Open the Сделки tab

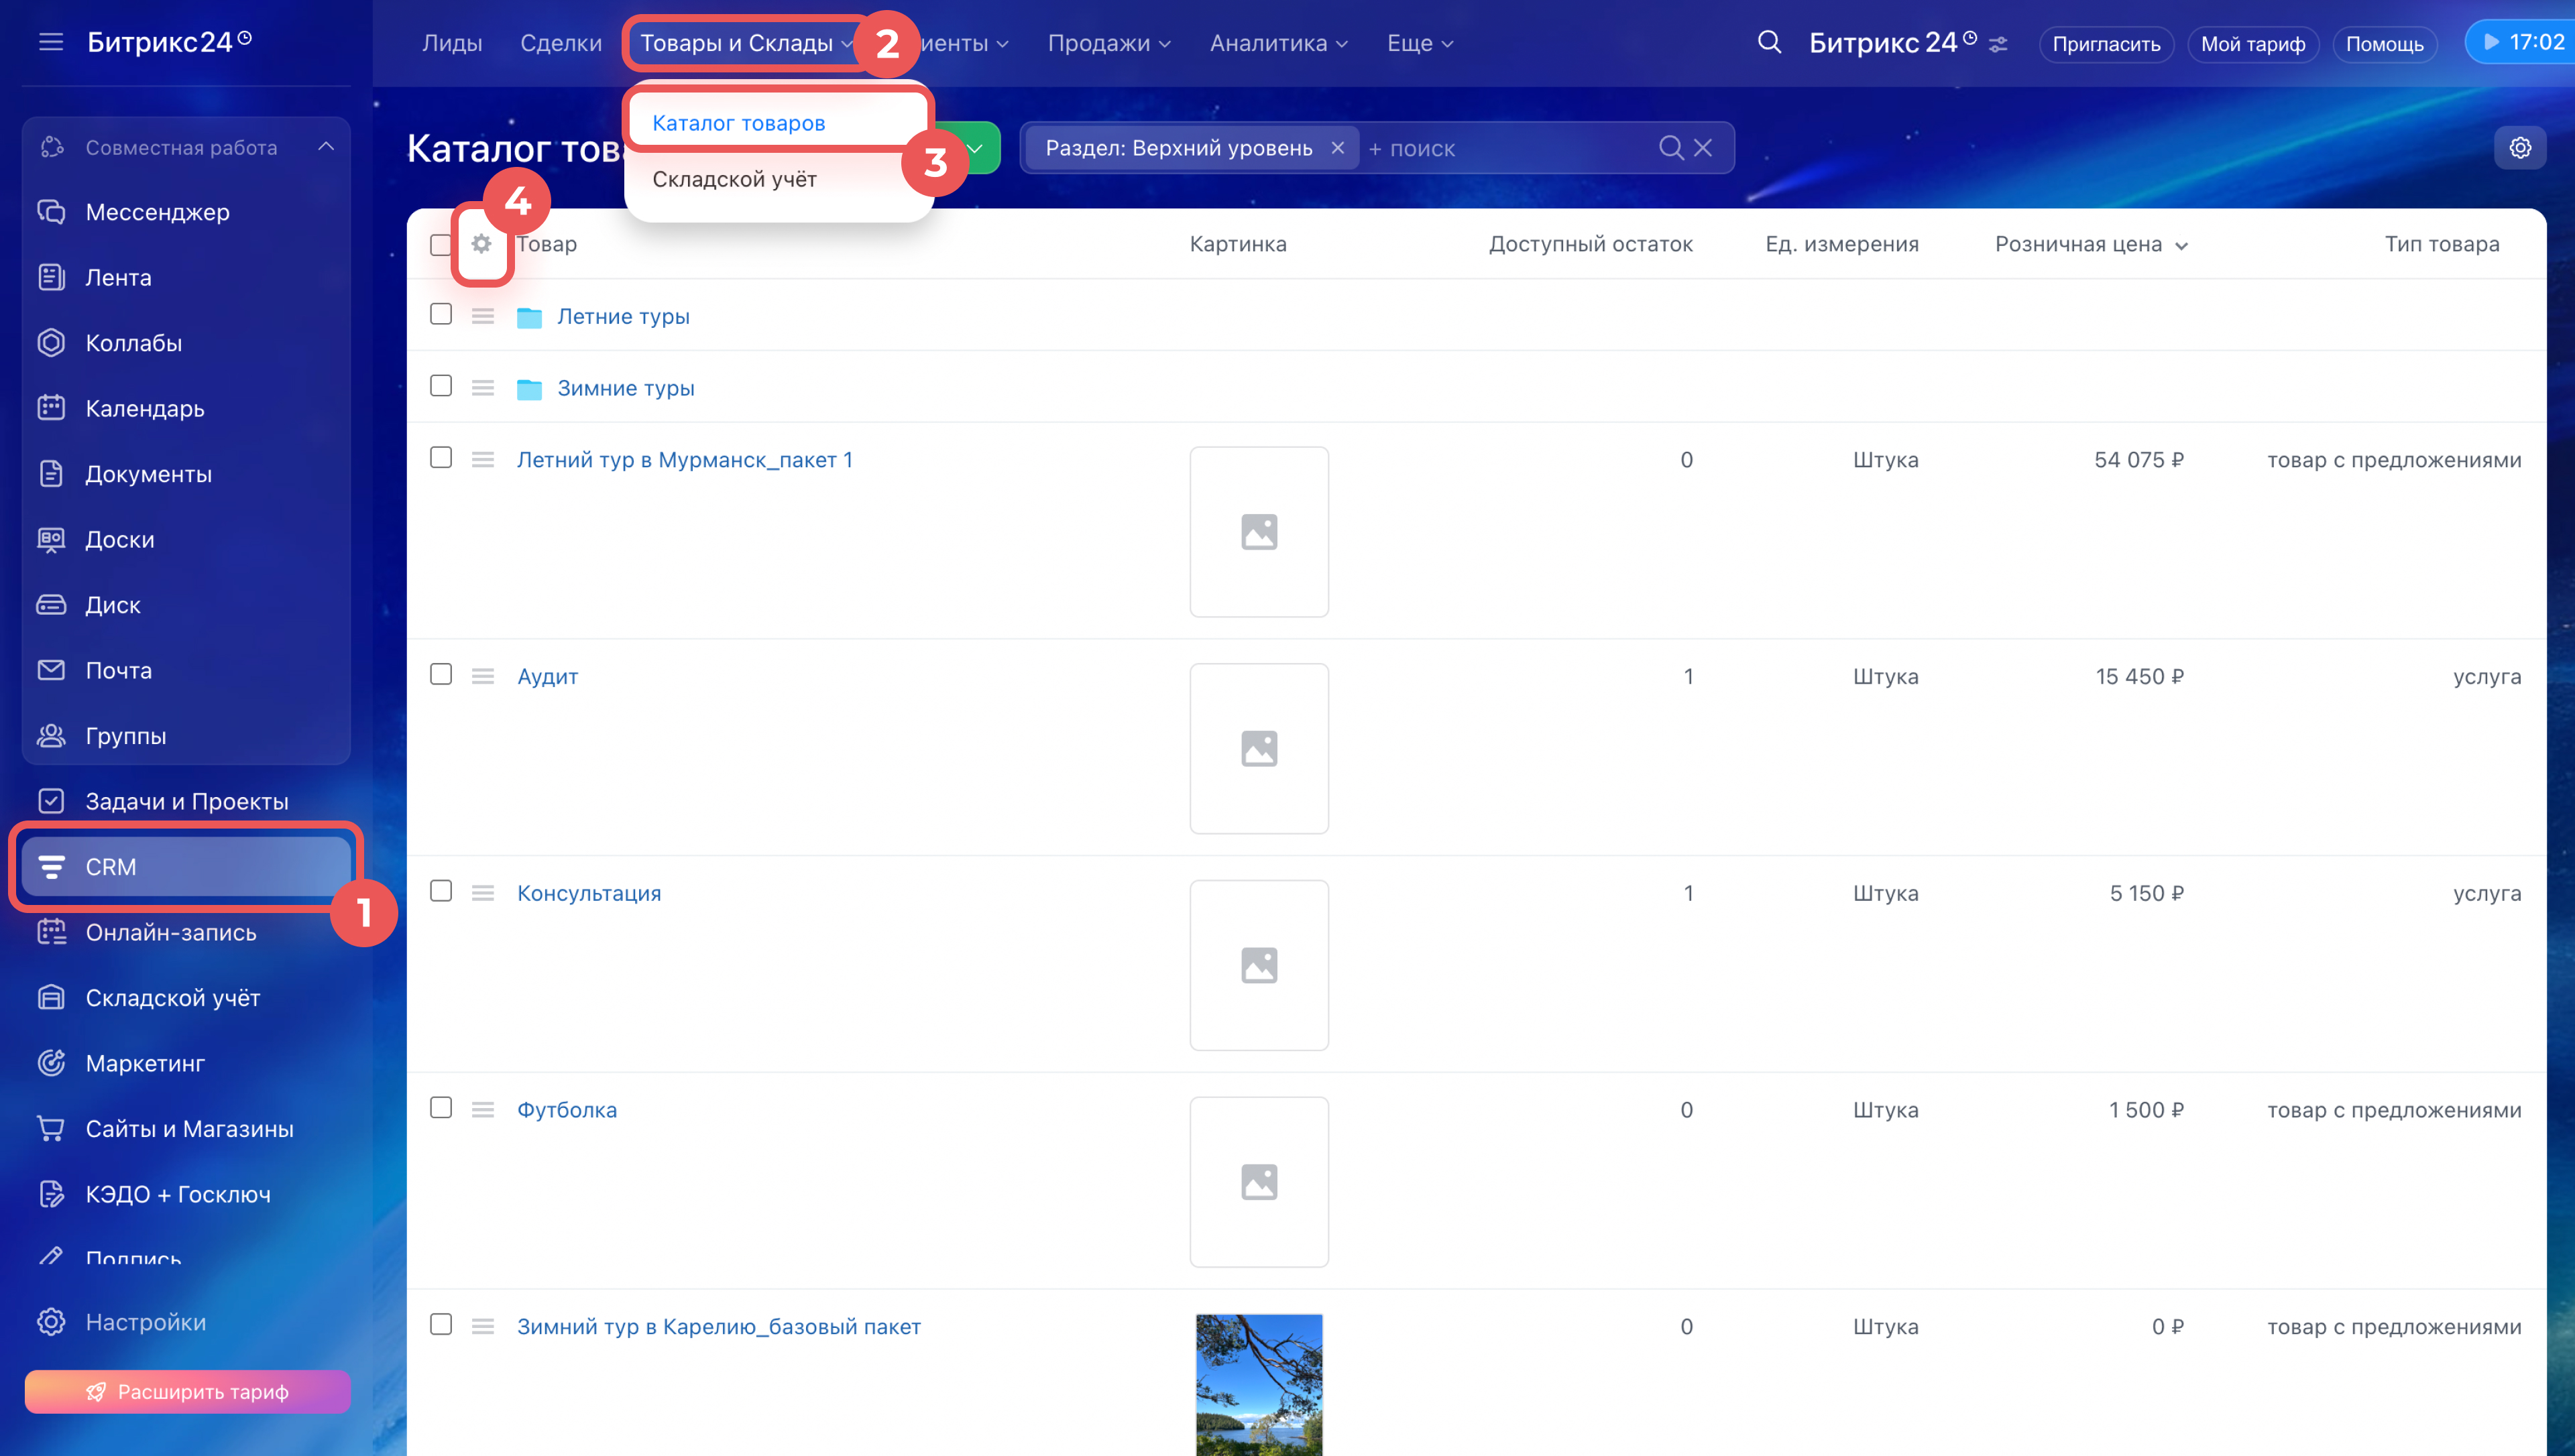[560, 43]
